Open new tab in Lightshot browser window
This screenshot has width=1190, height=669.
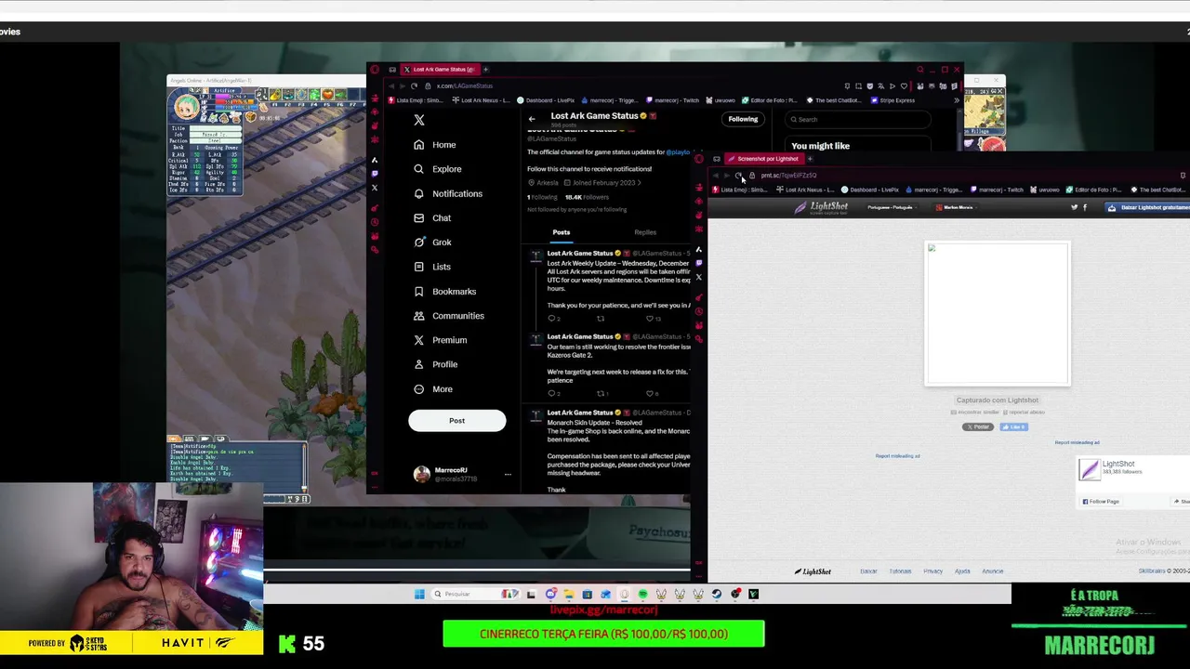[810, 159]
